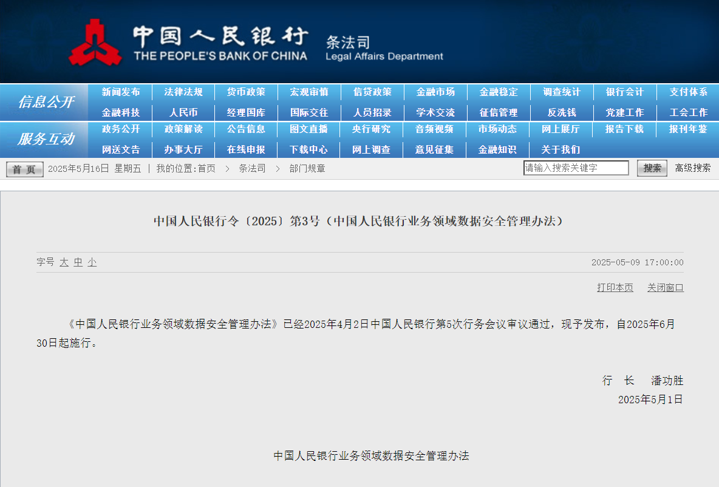Click 央行研究 under 服务互动
Image resolution: width=719 pixels, height=487 pixels.
click(x=372, y=129)
